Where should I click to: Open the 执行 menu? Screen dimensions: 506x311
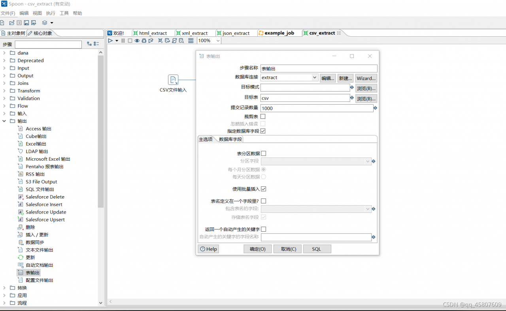click(51, 13)
